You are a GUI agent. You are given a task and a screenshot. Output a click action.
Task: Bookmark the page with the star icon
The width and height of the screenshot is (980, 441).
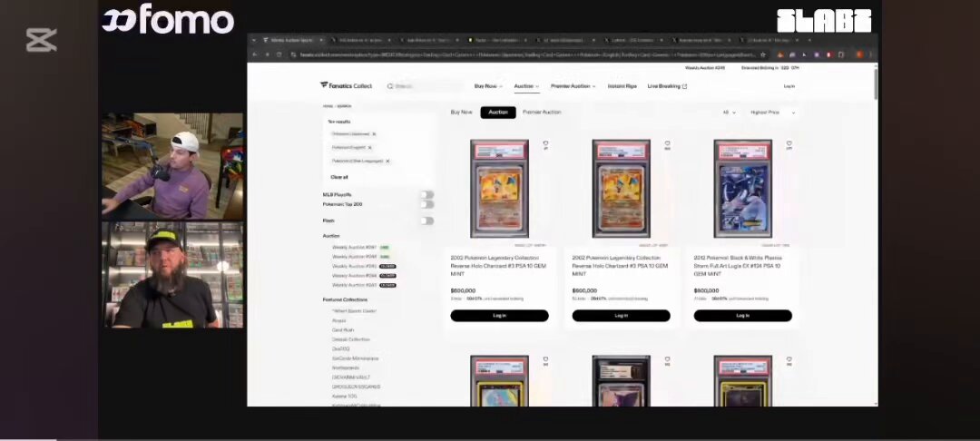pyautogui.click(x=763, y=55)
